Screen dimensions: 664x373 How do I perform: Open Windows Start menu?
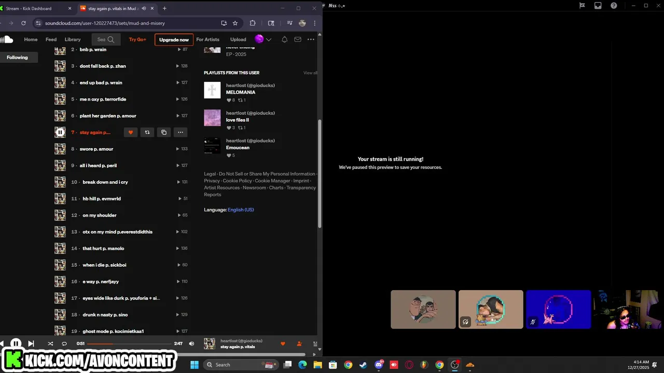(x=195, y=365)
